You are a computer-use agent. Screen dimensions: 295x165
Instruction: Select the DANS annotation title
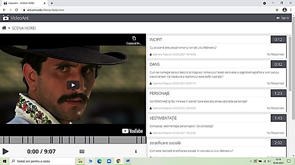coord(155,64)
